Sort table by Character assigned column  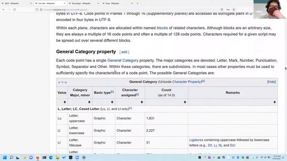pyautogui.click(x=142, y=102)
